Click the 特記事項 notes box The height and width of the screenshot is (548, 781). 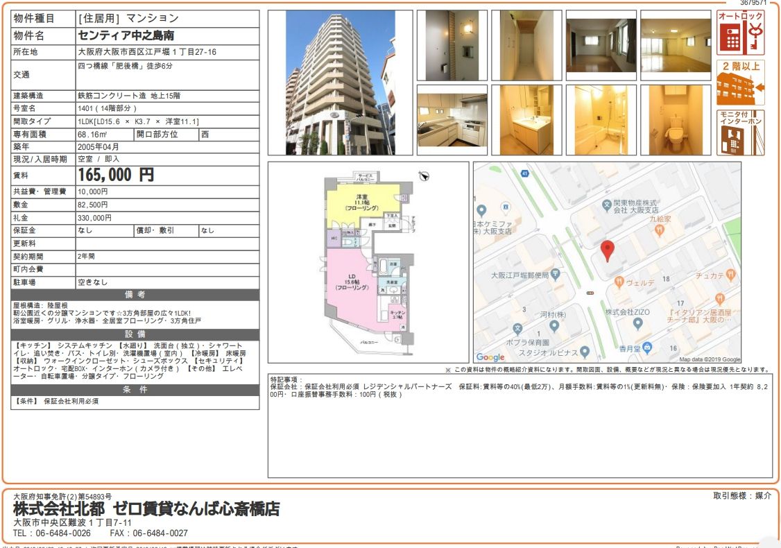coord(520,426)
